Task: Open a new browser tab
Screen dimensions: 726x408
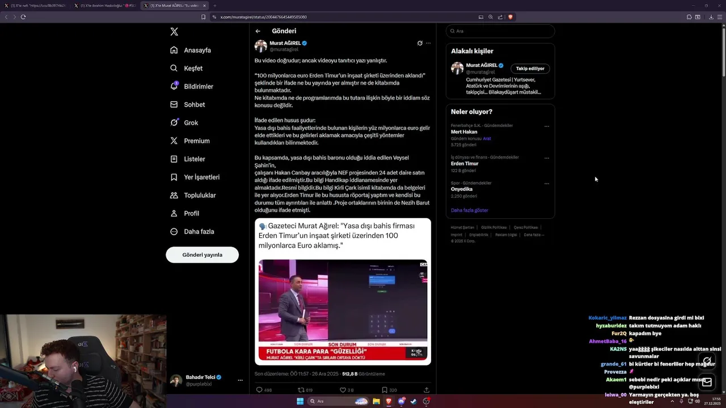Action: pyautogui.click(x=214, y=6)
